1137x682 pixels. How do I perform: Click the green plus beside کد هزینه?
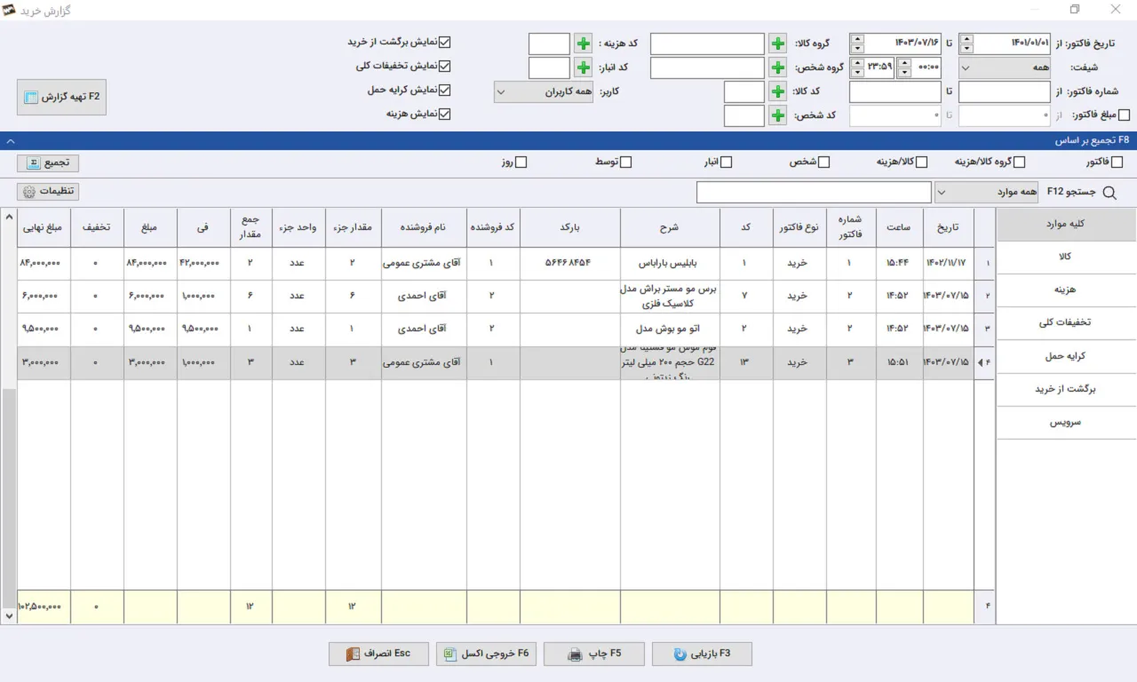(583, 44)
